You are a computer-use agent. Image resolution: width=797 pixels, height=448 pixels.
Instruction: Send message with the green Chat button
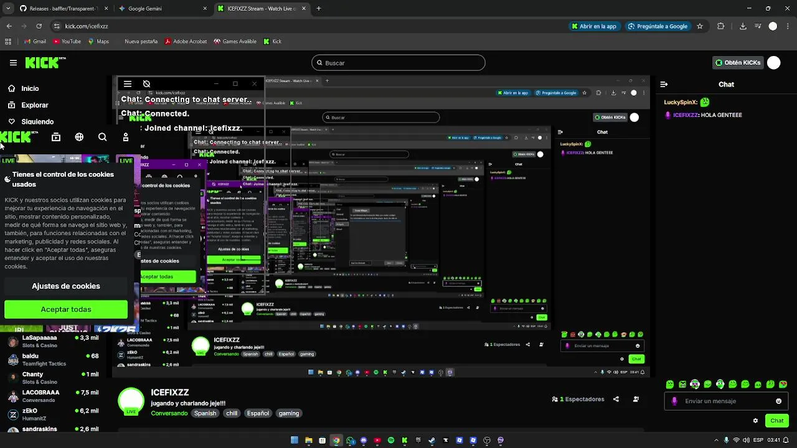click(x=777, y=421)
